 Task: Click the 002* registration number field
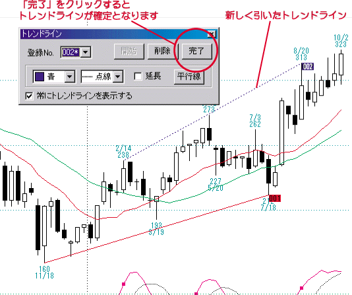tap(71, 52)
